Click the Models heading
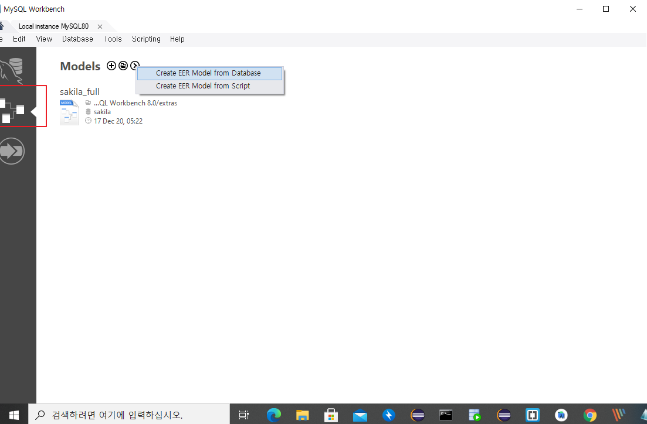This screenshot has width=647, height=424. click(x=80, y=66)
